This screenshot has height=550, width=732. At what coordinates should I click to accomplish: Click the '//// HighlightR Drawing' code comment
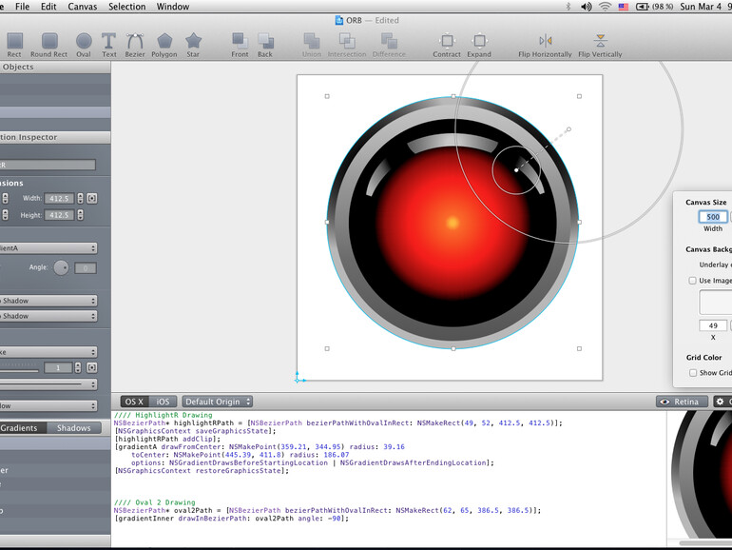pos(163,415)
